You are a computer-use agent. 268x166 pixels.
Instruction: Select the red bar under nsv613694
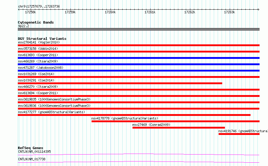(x=139, y=96)
